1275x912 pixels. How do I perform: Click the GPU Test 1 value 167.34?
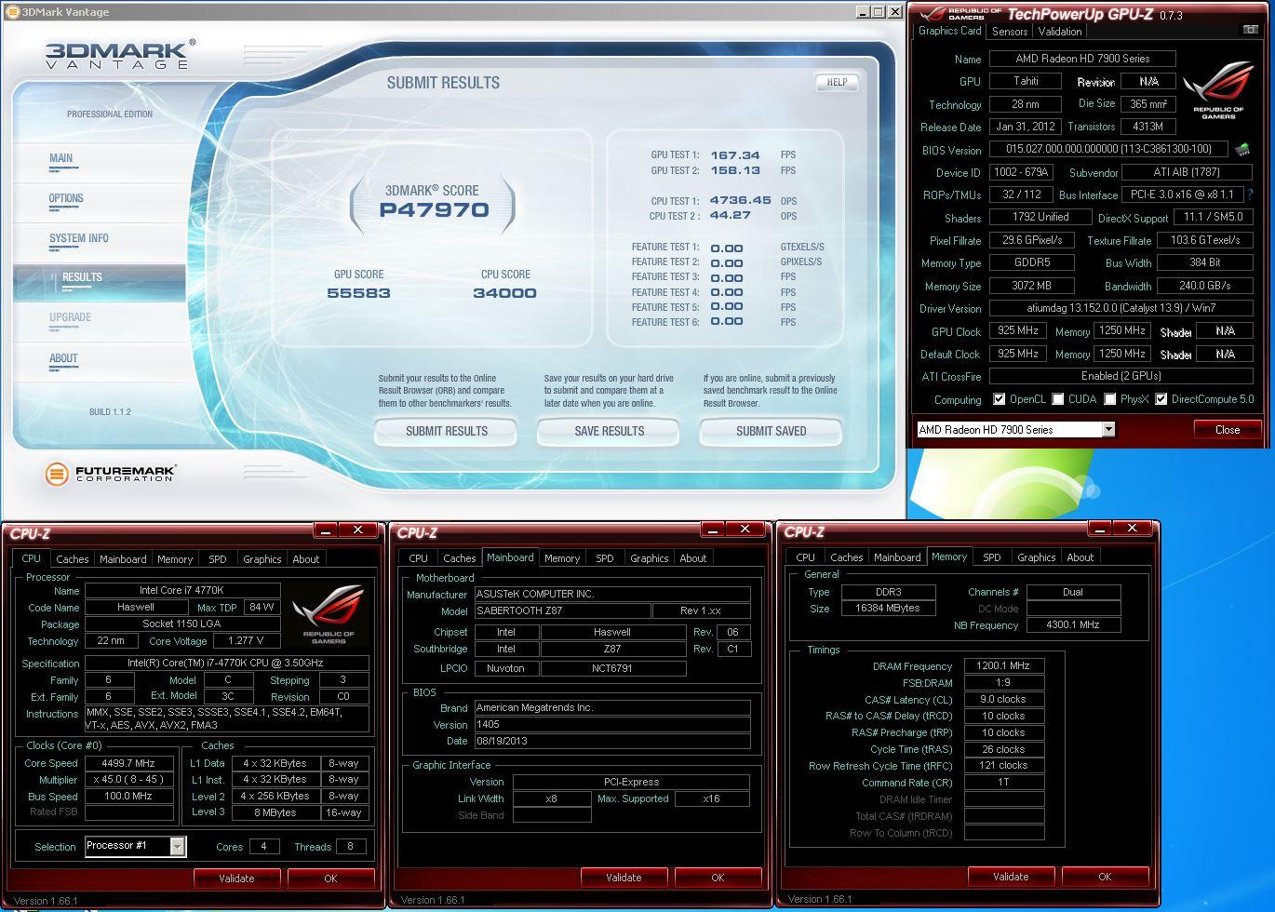coord(735,155)
